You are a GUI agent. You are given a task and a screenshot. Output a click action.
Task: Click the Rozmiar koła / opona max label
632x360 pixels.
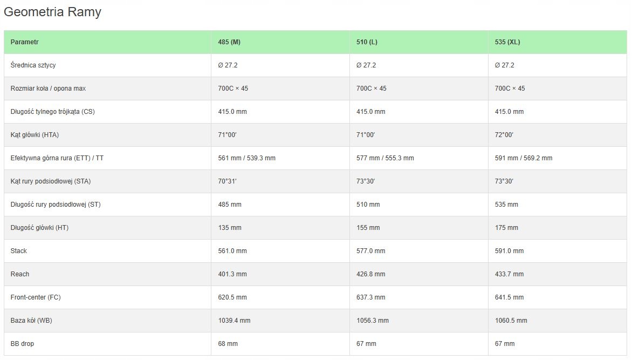click(48, 89)
